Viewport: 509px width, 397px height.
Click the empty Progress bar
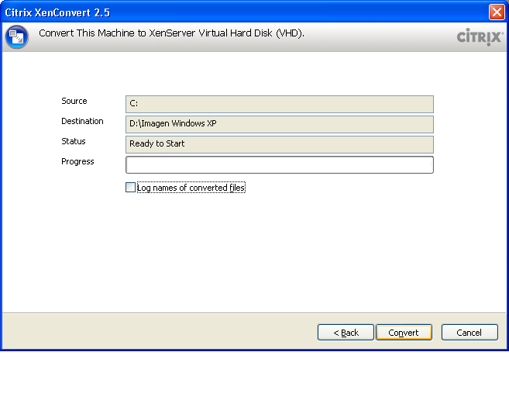coord(279,164)
